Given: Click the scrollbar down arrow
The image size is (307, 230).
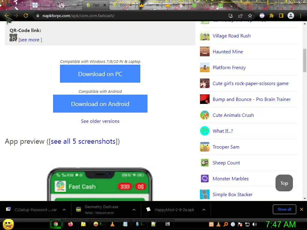Looking at the screenshot, I should click(305, 199).
